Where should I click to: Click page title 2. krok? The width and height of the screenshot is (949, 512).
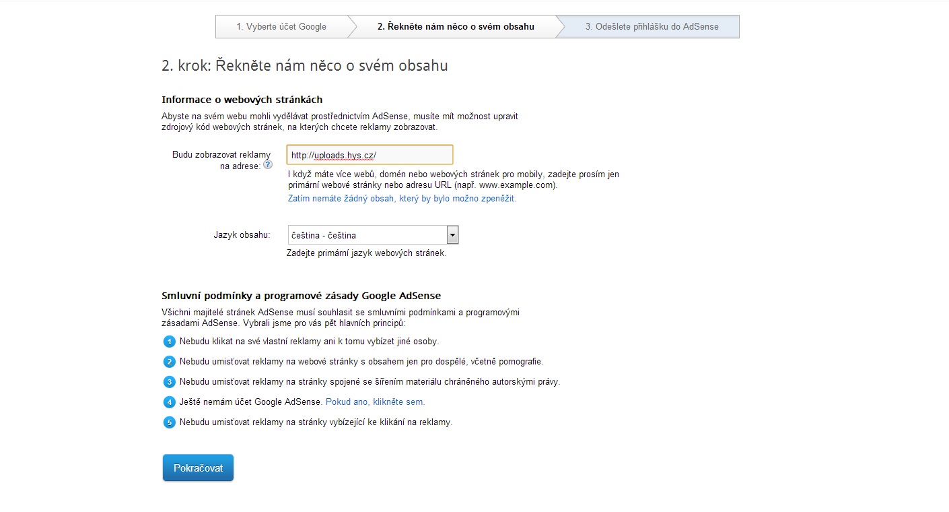click(305, 66)
